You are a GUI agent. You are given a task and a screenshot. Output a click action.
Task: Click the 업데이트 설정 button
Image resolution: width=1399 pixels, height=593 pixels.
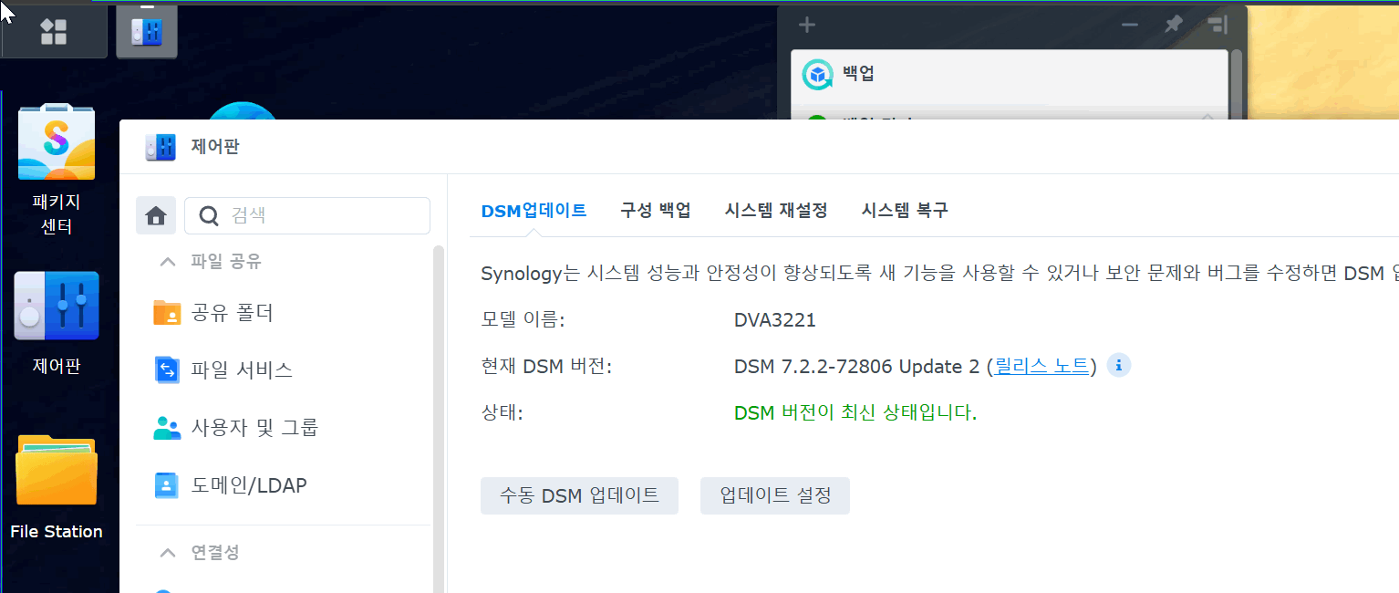(775, 495)
